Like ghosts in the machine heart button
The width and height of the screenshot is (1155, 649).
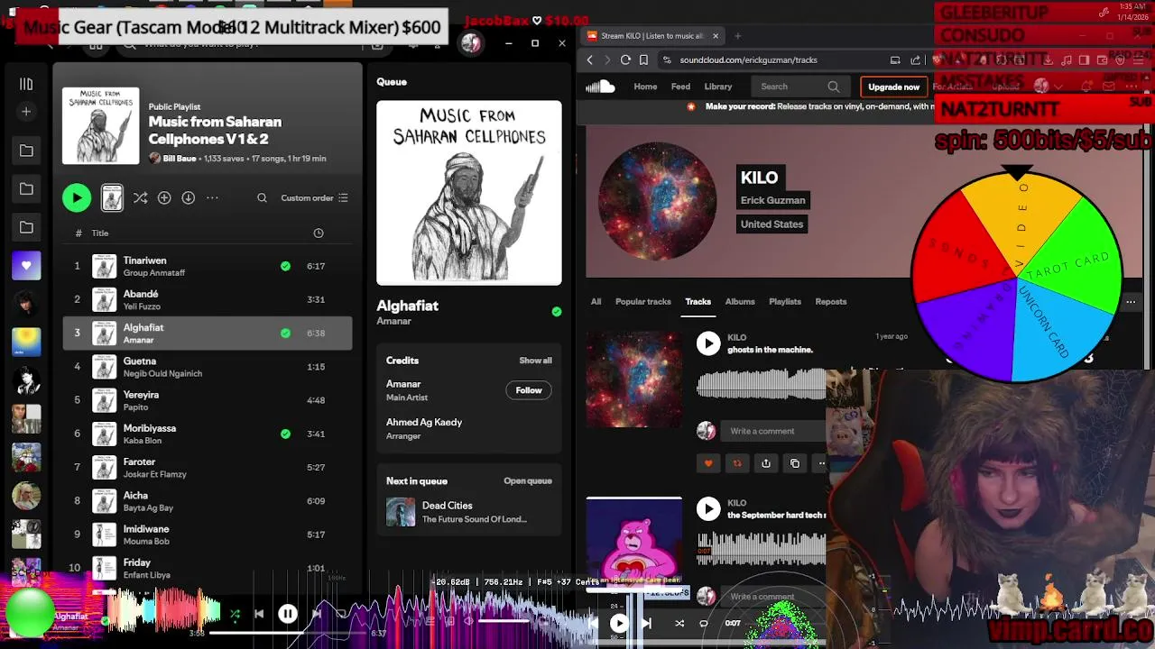708,463
